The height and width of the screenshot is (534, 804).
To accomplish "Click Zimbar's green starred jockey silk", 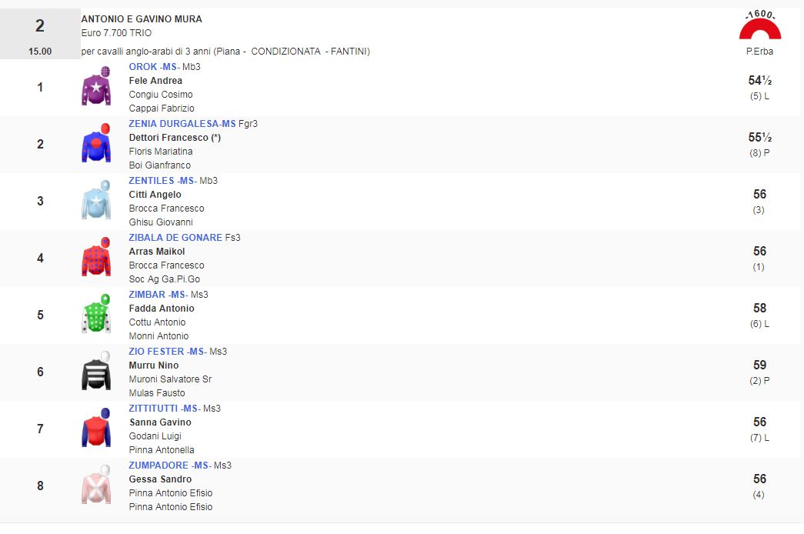I will (96, 315).
